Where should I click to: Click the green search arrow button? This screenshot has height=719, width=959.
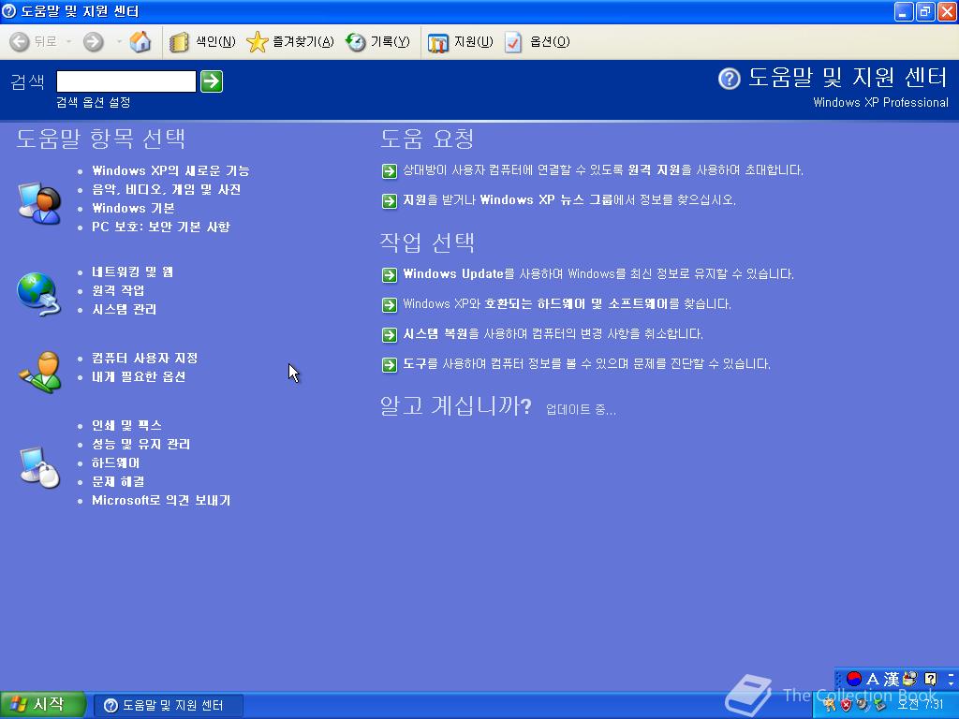click(x=212, y=81)
